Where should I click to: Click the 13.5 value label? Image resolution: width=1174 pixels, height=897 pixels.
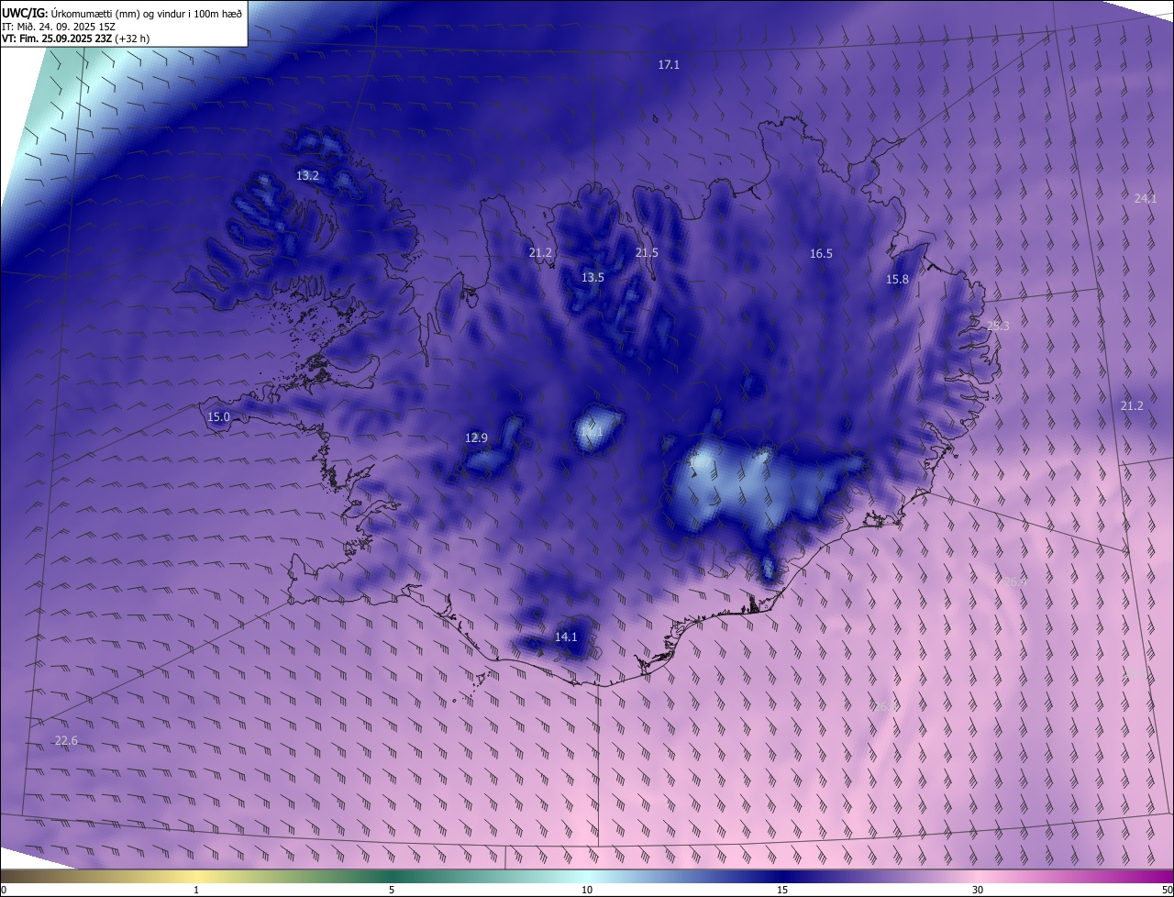pyautogui.click(x=593, y=277)
